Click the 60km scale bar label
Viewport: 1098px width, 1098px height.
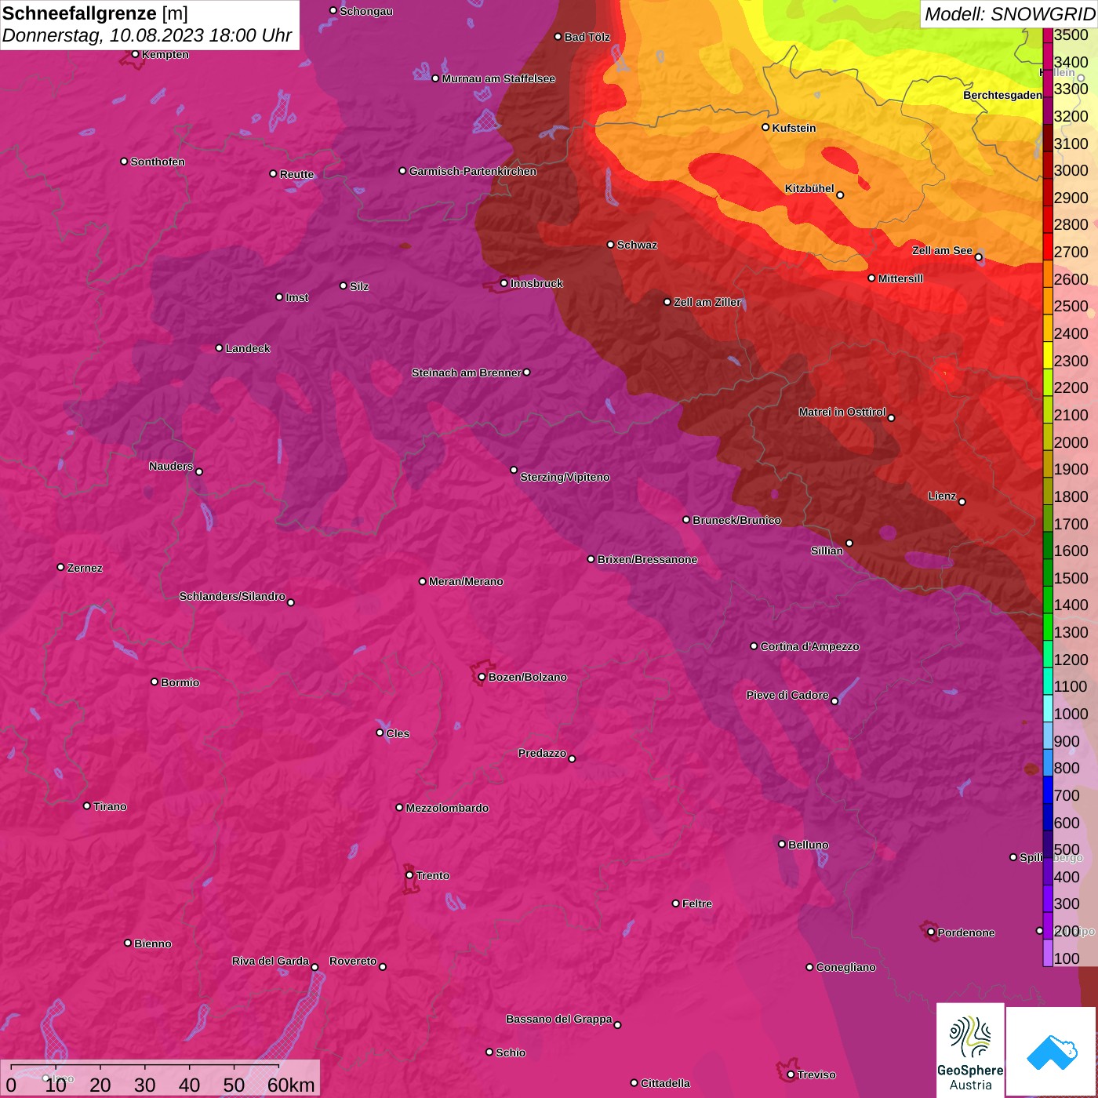point(291,1085)
